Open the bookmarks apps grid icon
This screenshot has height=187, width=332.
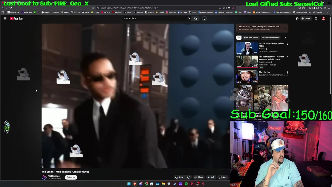(x=3, y=12)
